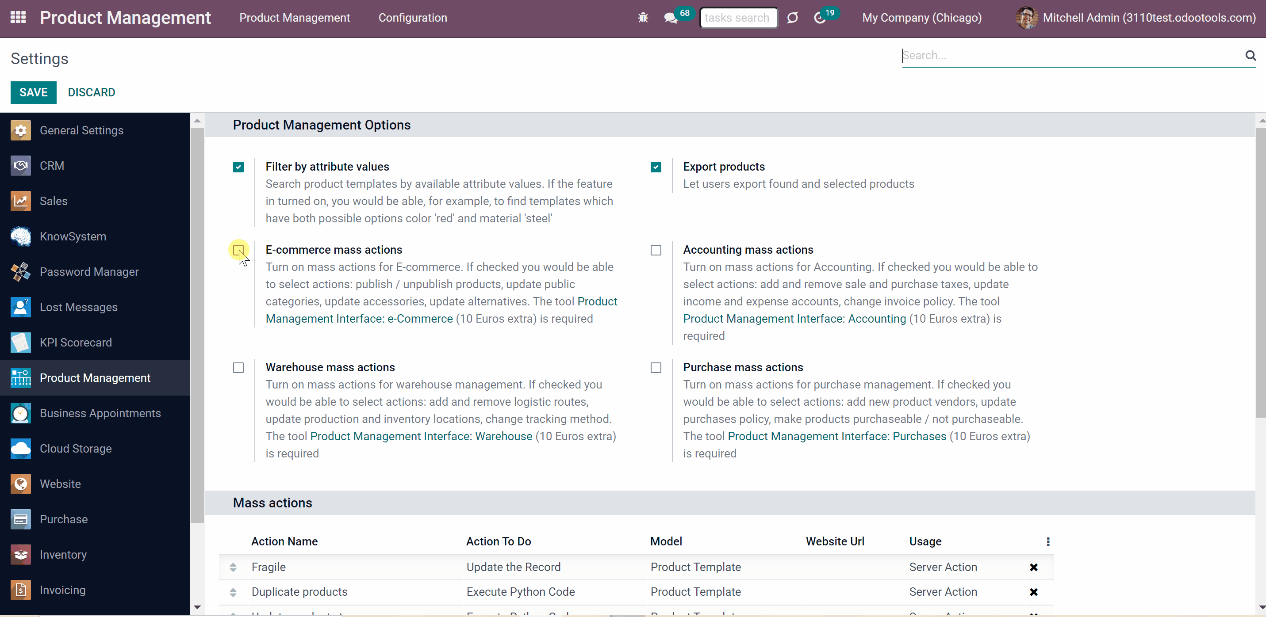Enable Purchase mass actions checkbox
1266x617 pixels.
coord(656,367)
